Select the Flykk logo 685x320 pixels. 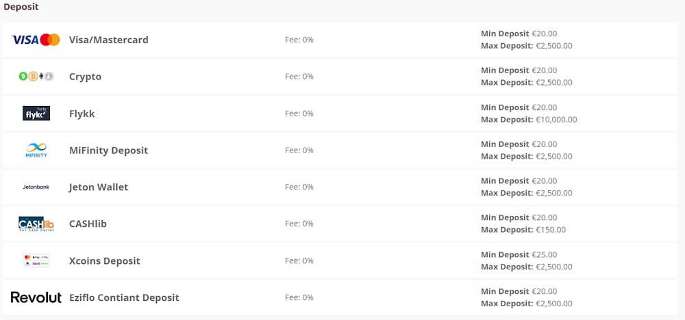[36, 114]
